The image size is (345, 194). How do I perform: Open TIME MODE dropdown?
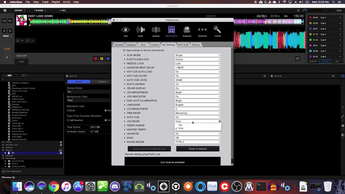click(198, 113)
